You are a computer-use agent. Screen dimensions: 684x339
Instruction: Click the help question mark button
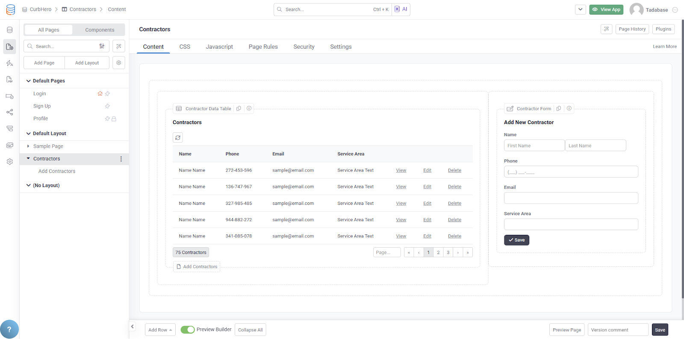[9, 329]
